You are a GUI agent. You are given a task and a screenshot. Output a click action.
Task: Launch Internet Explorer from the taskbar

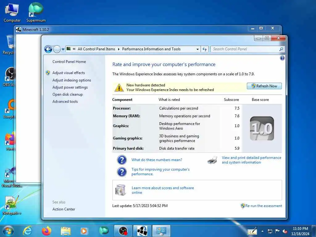point(27,231)
